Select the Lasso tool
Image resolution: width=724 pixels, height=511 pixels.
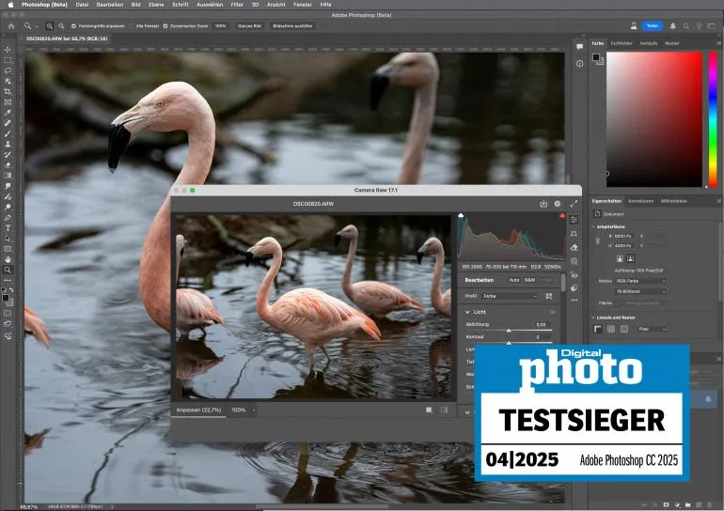(8, 70)
